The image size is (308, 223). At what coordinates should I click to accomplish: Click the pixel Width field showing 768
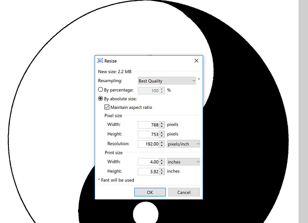(x=149, y=124)
